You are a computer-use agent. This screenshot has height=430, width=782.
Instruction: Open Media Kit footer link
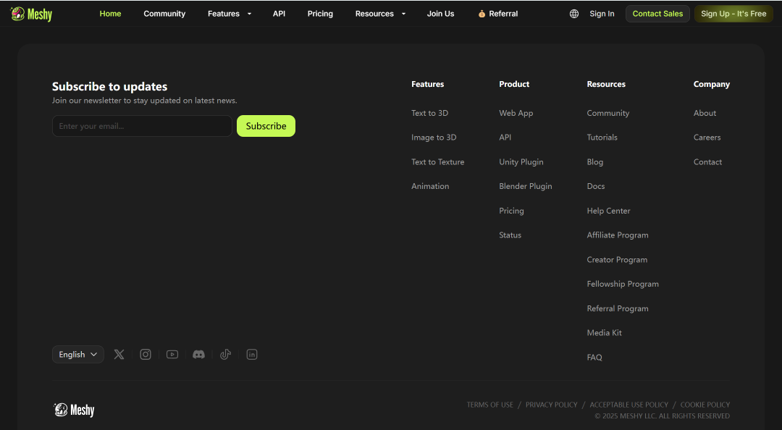pyautogui.click(x=605, y=333)
